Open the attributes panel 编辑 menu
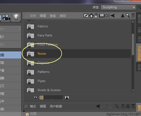 pos(43,106)
